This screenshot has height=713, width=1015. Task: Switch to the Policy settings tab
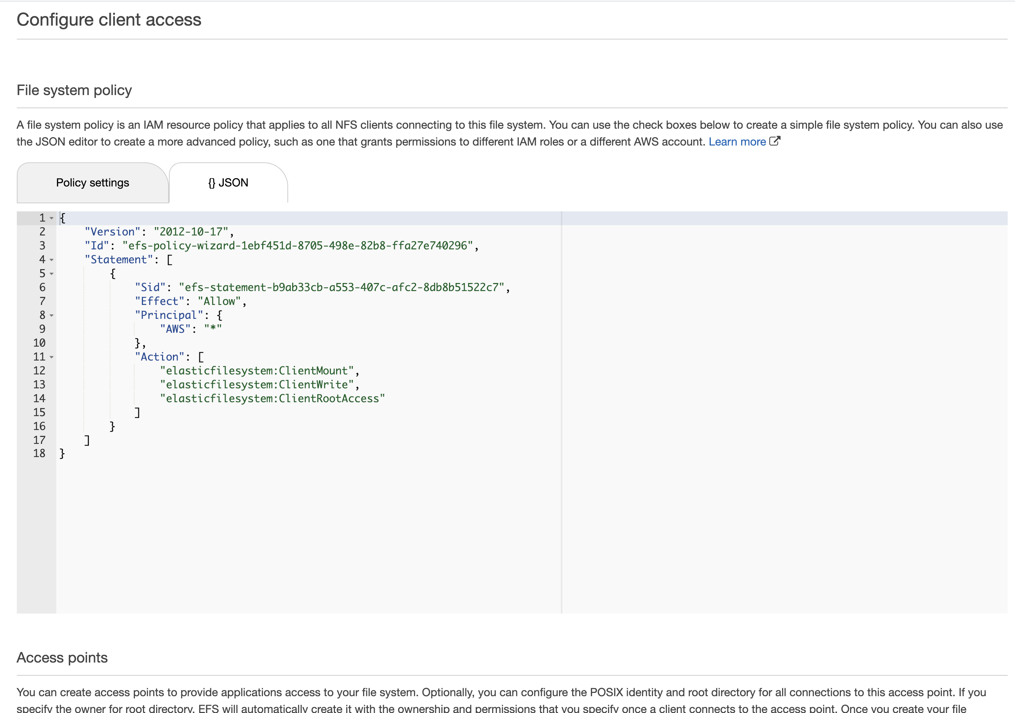[93, 183]
